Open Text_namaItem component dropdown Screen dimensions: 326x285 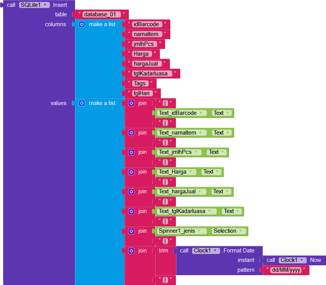[x=182, y=133]
